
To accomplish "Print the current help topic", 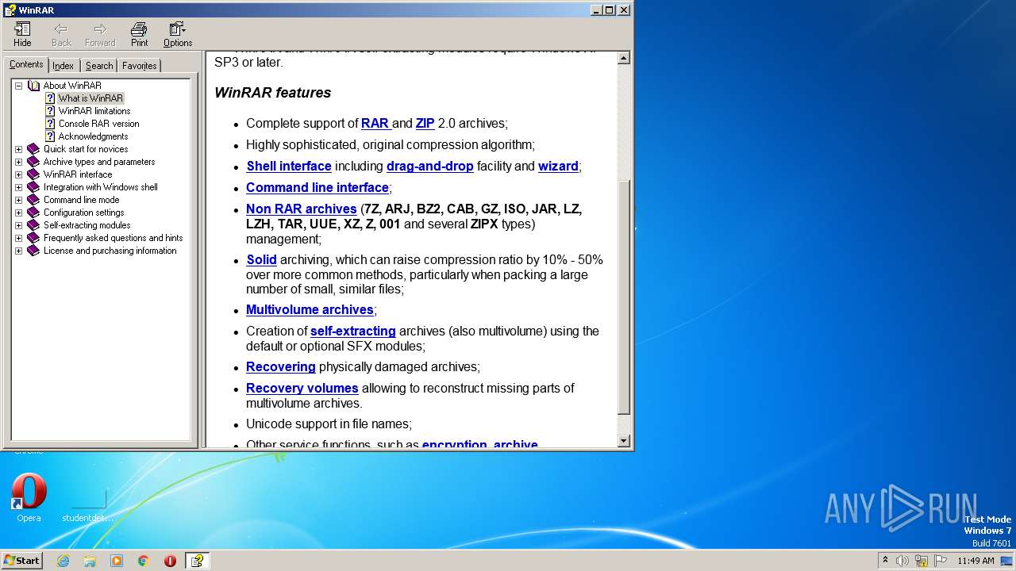I will [x=139, y=34].
